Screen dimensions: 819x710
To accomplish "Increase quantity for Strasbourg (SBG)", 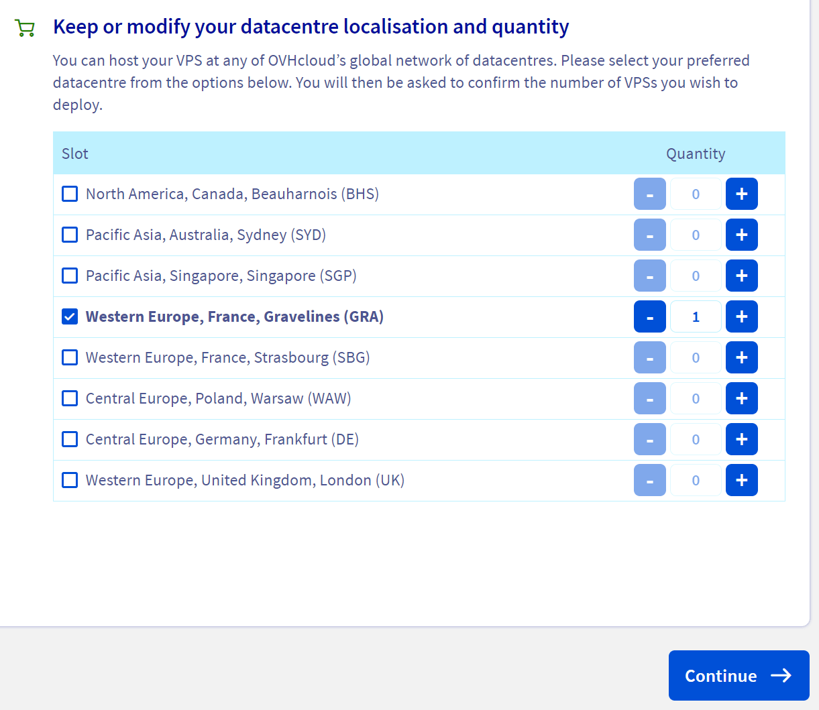I will 742,357.
